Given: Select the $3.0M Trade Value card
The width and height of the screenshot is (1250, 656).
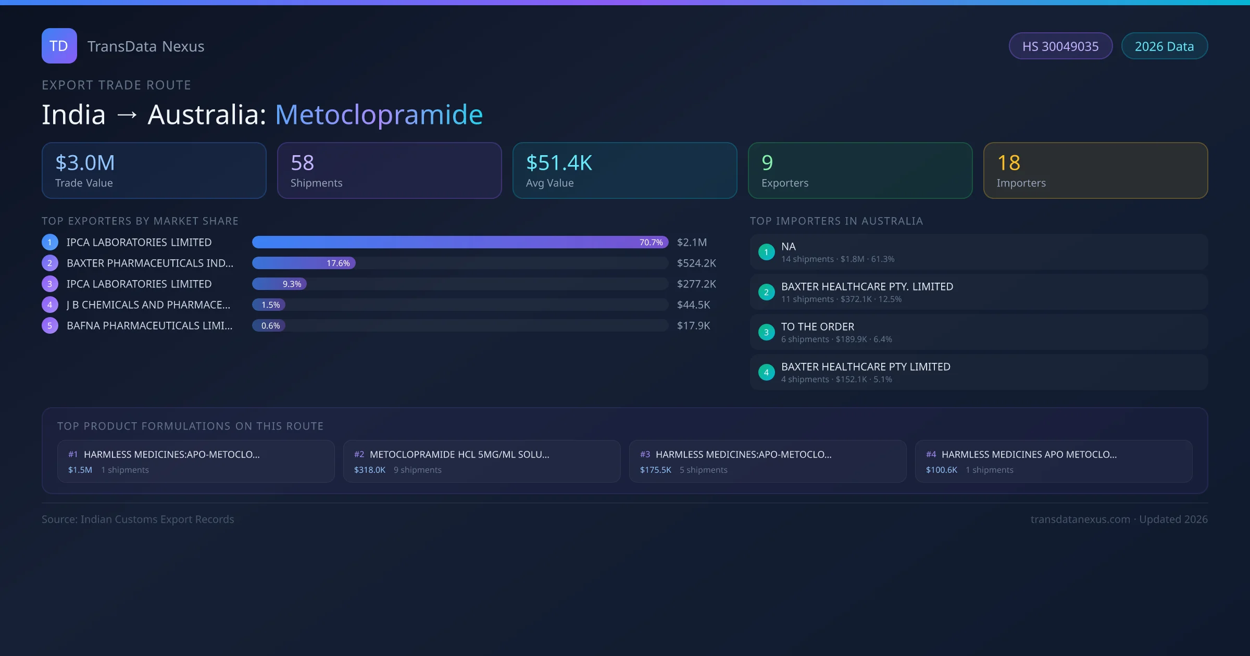Looking at the screenshot, I should [x=154, y=171].
